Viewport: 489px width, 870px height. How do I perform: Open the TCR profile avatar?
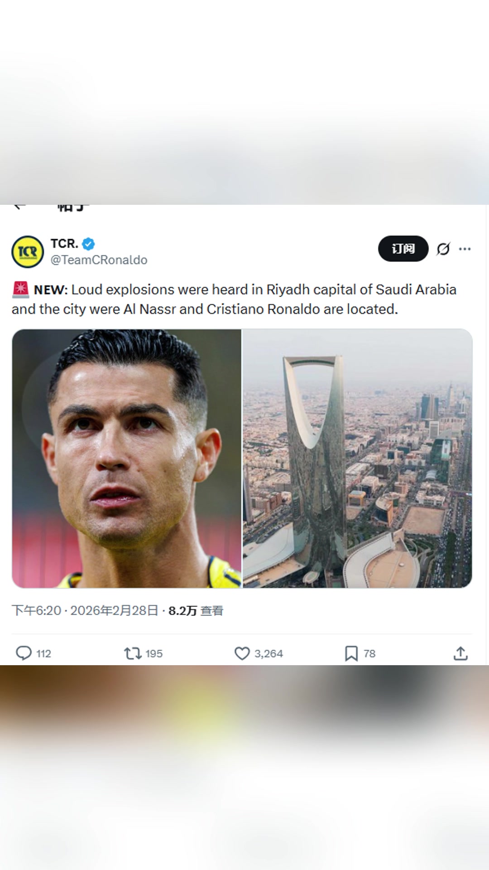point(28,252)
